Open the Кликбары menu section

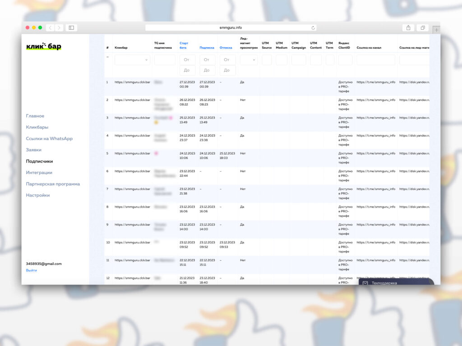[x=37, y=127]
